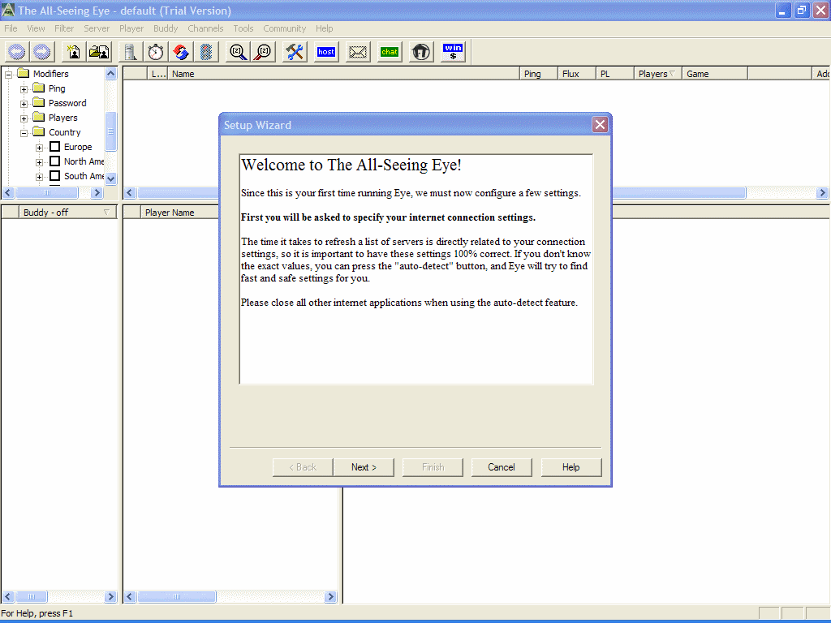Image resolution: width=831 pixels, height=623 pixels.
Task: Sort servers by the Flux column
Action: (577, 74)
